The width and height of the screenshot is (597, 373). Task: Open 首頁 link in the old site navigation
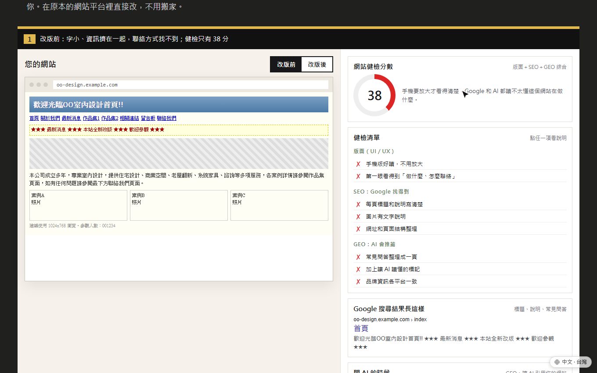click(x=34, y=118)
